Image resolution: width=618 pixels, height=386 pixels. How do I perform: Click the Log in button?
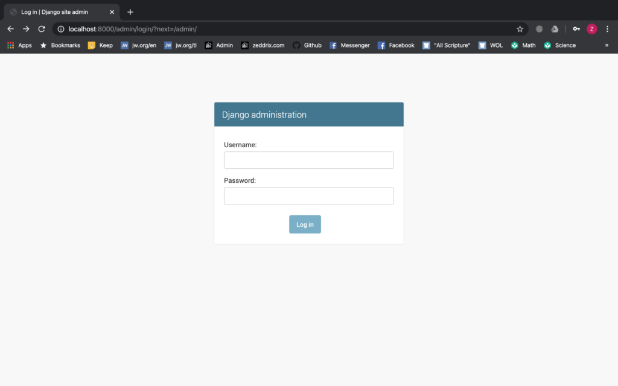click(305, 224)
